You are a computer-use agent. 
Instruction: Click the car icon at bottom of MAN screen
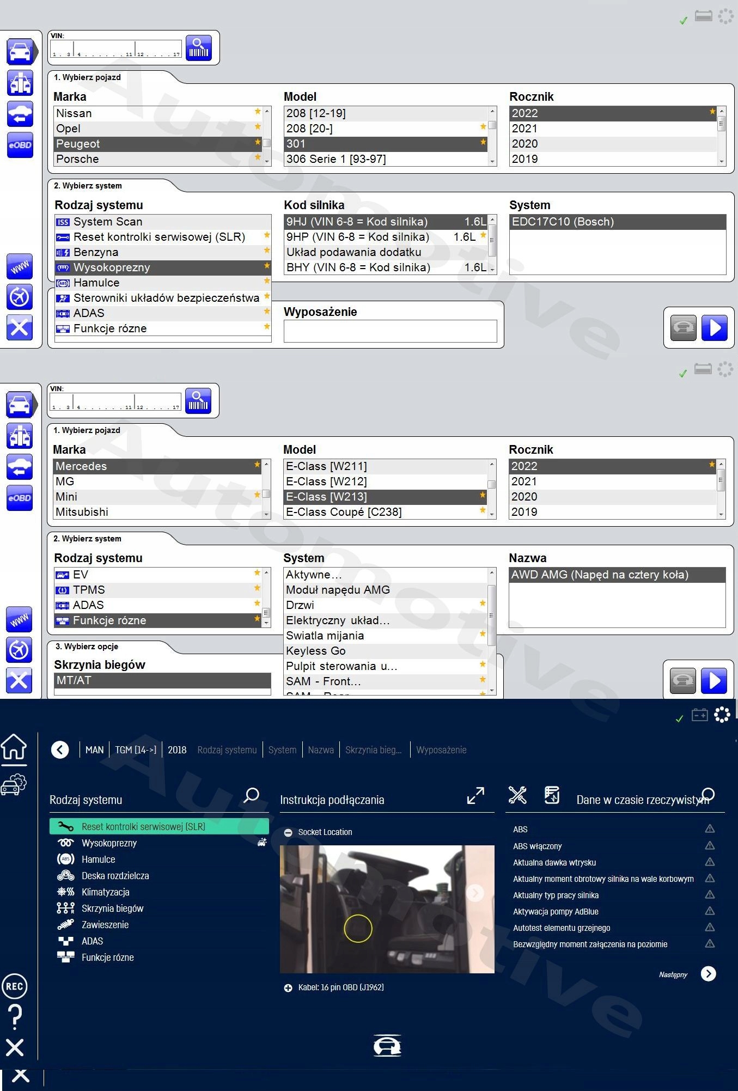(x=387, y=1046)
